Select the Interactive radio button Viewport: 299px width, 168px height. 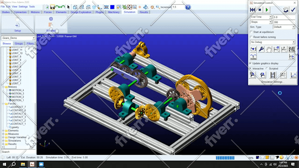pyautogui.click(x=251, y=68)
